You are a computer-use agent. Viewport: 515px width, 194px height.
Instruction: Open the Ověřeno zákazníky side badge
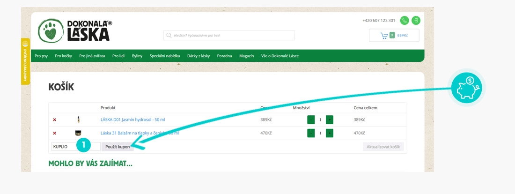point(25,61)
